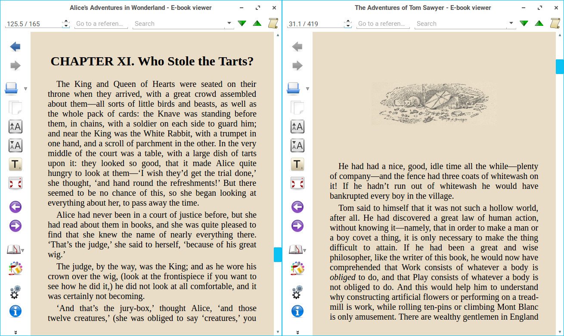Click scrollbar down arrow in Alice window
This screenshot has height=336, width=564.
point(278,332)
